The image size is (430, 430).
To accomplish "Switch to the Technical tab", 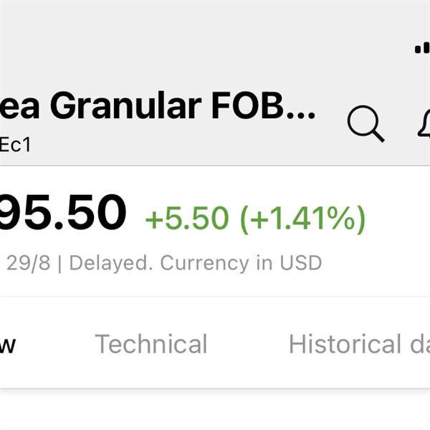I will tap(150, 343).
